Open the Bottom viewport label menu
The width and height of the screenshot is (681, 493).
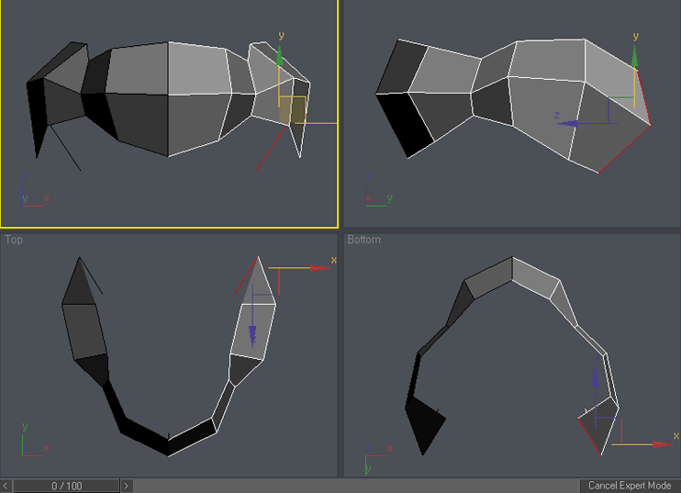(x=363, y=240)
